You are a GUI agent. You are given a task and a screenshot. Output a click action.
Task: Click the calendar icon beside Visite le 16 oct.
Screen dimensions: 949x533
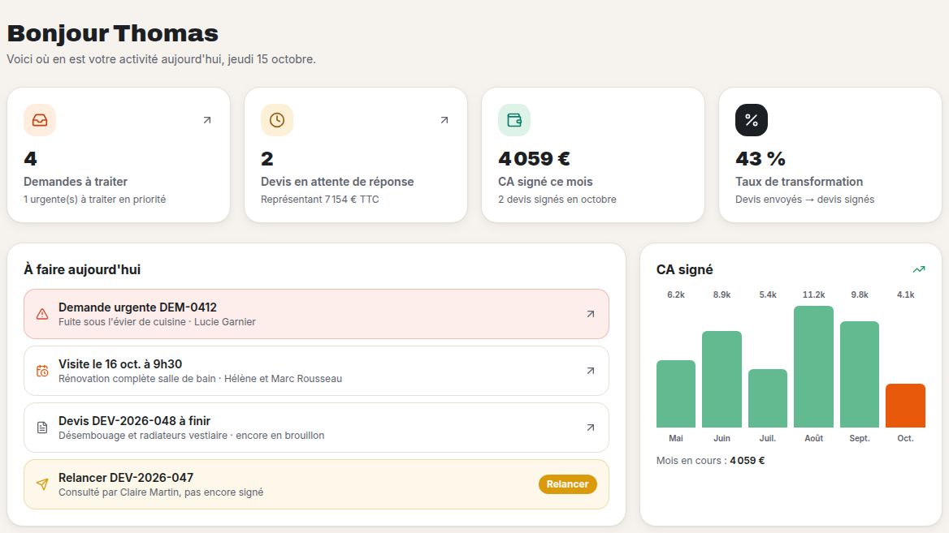[x=42, y=371]
